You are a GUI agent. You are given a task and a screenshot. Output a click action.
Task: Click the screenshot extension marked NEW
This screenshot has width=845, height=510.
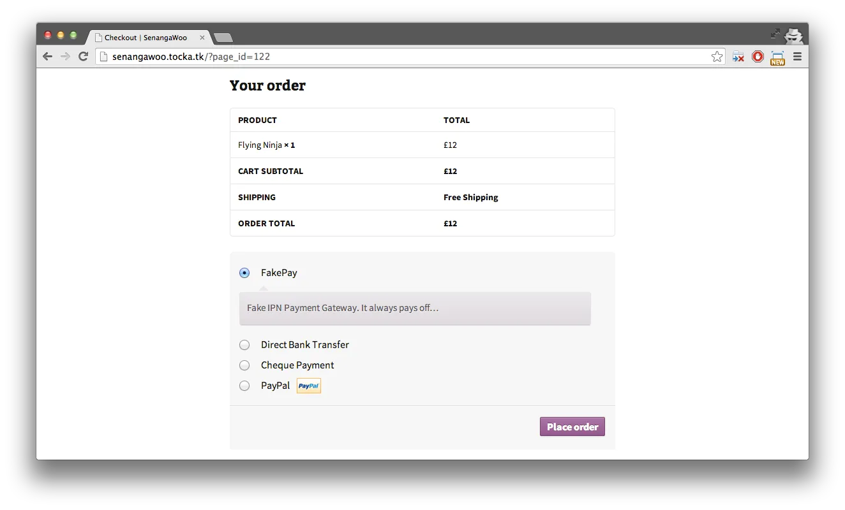click(777, 56)
